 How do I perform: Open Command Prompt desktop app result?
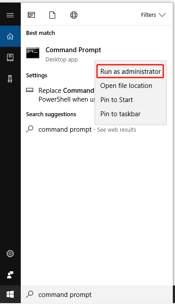(64, 54)
